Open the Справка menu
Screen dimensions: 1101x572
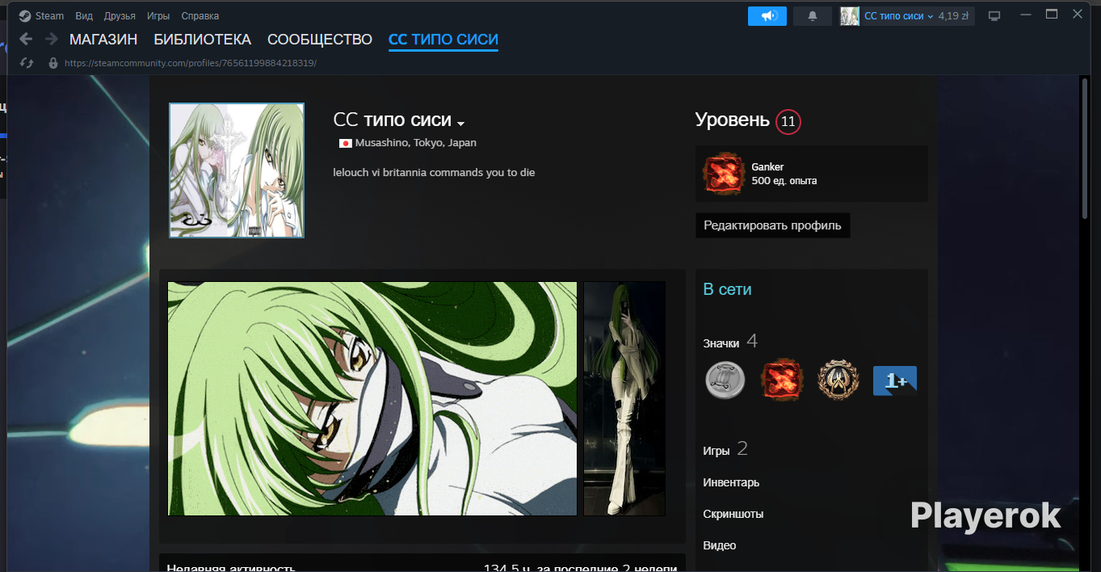point(200,15)
